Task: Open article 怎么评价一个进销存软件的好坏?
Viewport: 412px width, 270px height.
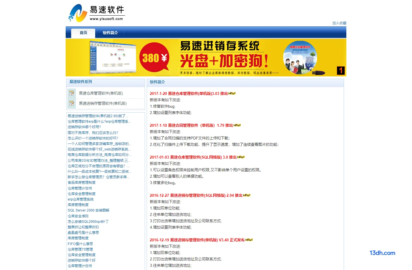Action: tap(93, 138)
